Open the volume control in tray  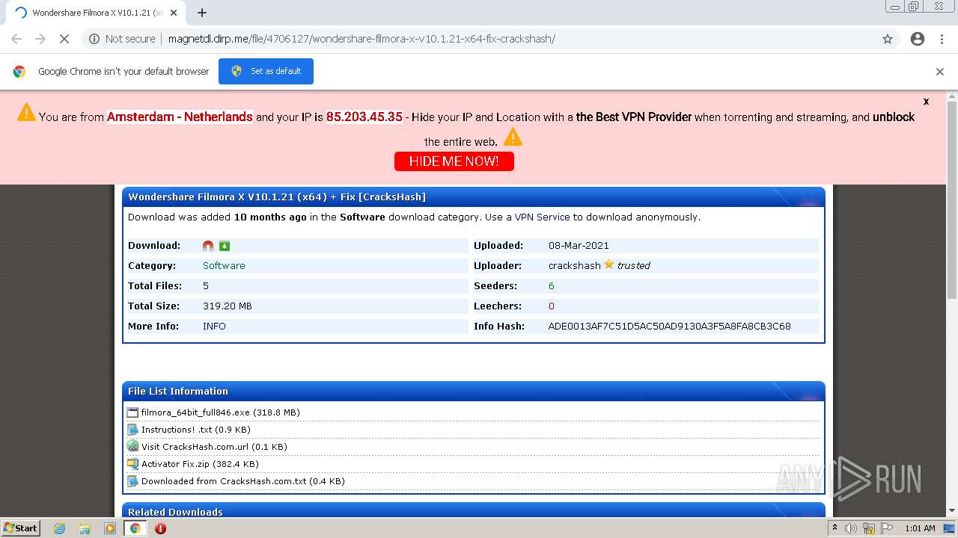coord(851,528)
